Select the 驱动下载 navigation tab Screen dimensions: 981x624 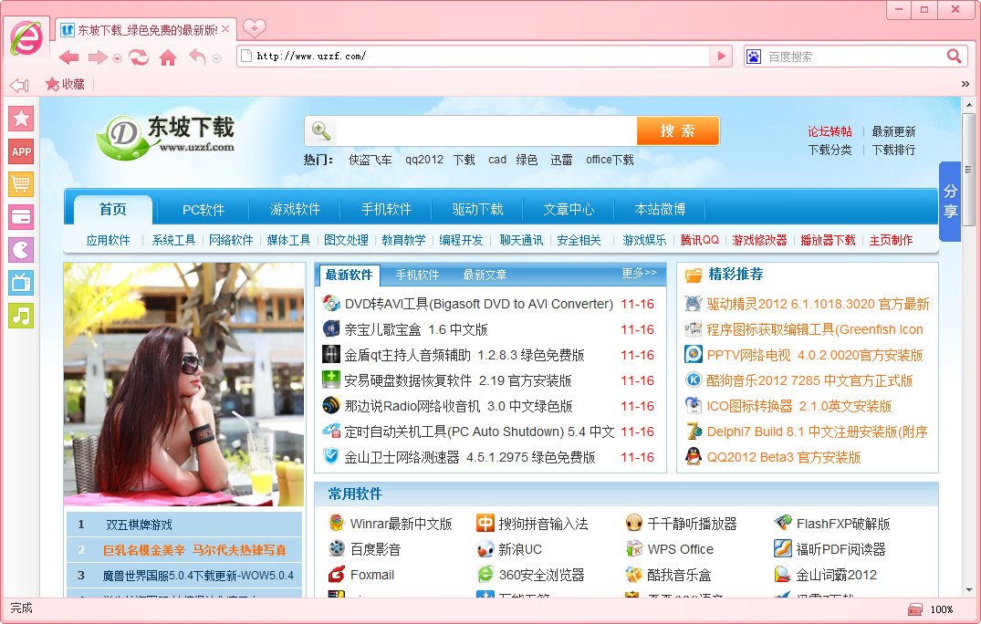(x=477, y=210)
